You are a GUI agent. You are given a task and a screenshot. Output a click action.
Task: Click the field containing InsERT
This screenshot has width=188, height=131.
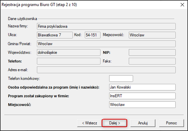pyautogui.click(x=142, y=96)
